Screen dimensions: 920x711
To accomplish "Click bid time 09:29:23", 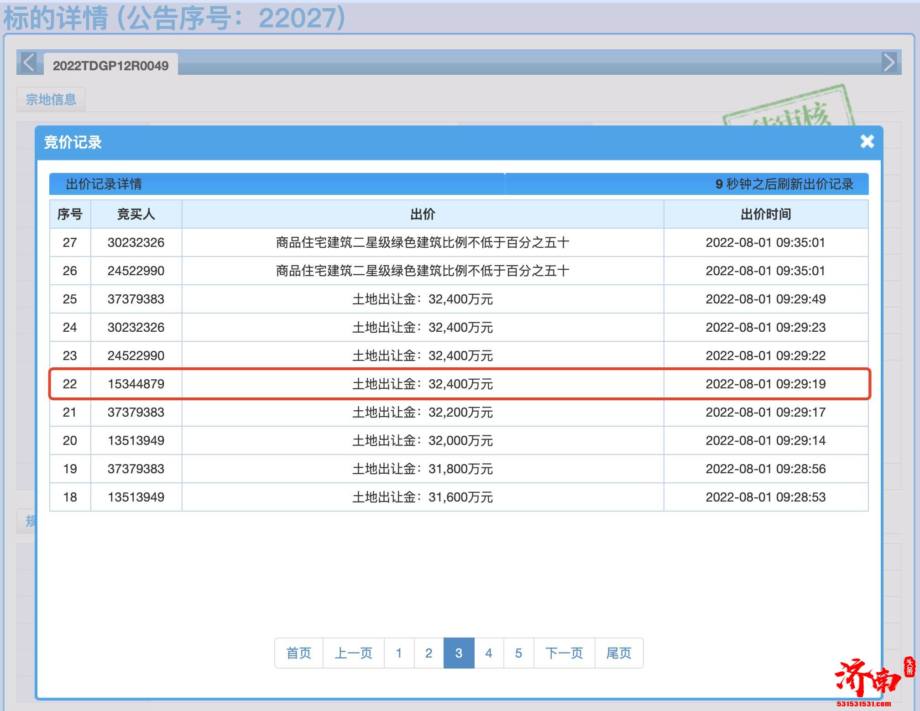I will (x=766, y=327).
